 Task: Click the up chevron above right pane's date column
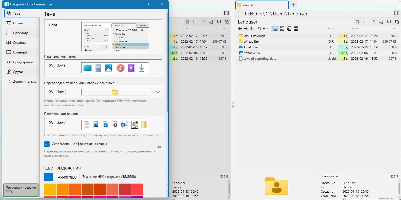pyautogui.click(x=353, y=29)
